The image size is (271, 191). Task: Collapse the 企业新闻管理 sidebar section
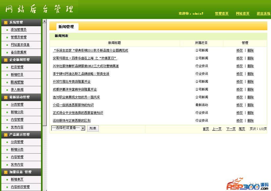(x=20, y=60)
